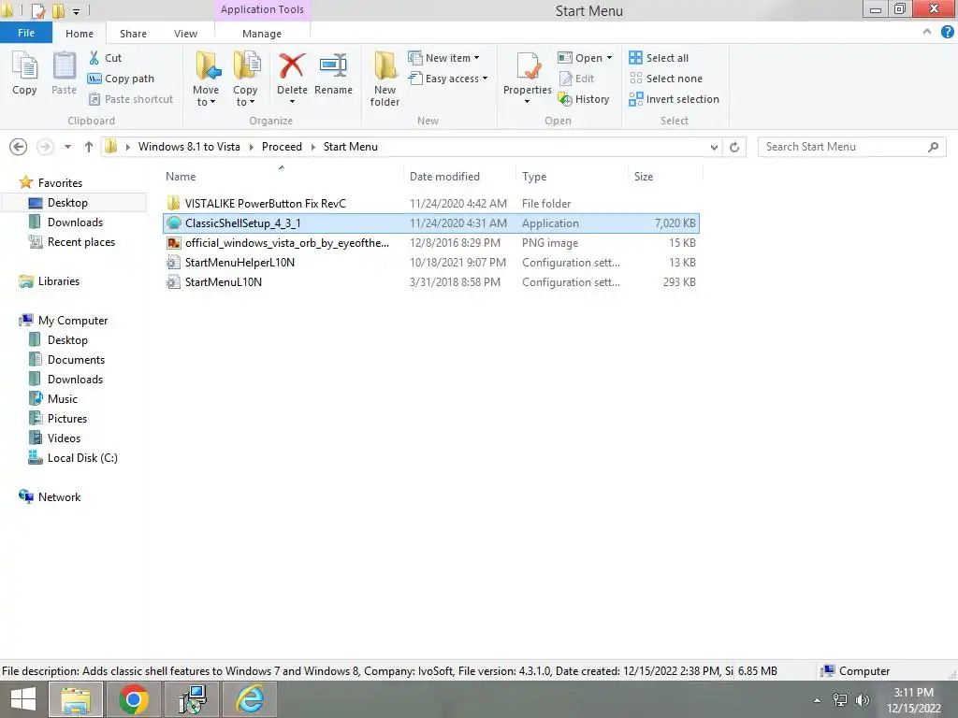
Task: Open the Delete options dropdown arrow
Action: tap(292, 102)
